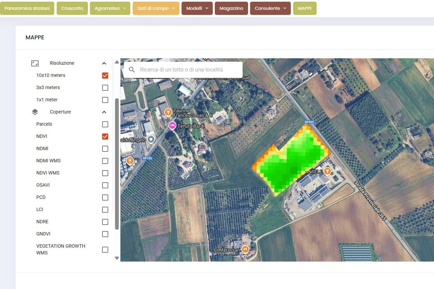The image size is (434, 289).
Task: Click the orange winery pin near SP105
Action: click(129, 160)
